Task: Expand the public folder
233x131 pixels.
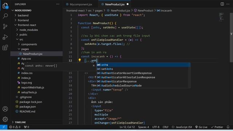Action: pyautogui.click(x=36, y=35)
